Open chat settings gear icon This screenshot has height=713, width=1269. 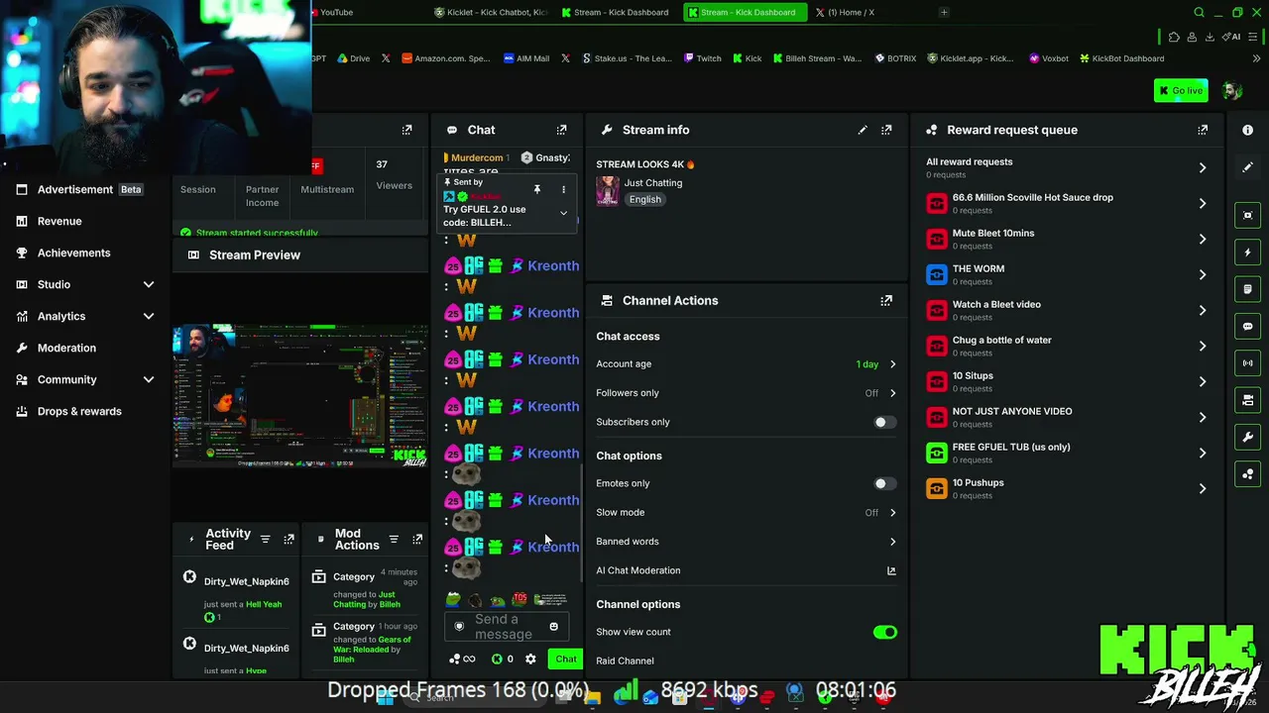click(530, 660)
